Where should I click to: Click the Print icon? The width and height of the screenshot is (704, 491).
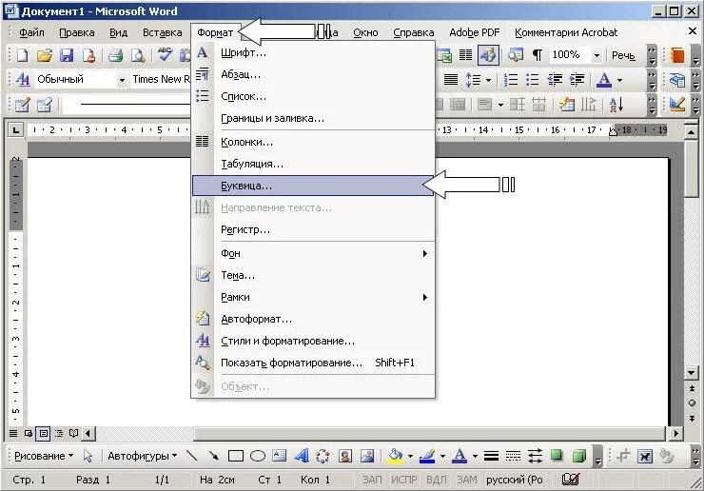[x=115, y=55]
